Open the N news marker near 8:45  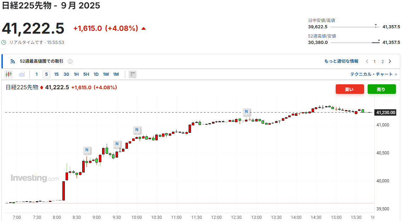click(x=87, y=150)
